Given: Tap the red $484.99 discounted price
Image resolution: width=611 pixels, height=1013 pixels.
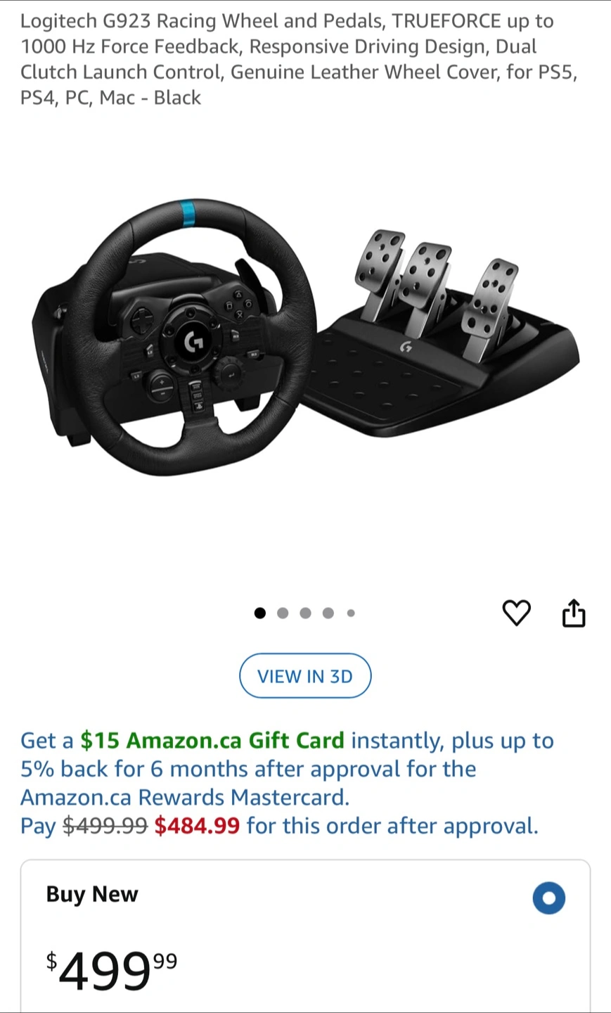Looking at the screenshot, I should point(197,825).
